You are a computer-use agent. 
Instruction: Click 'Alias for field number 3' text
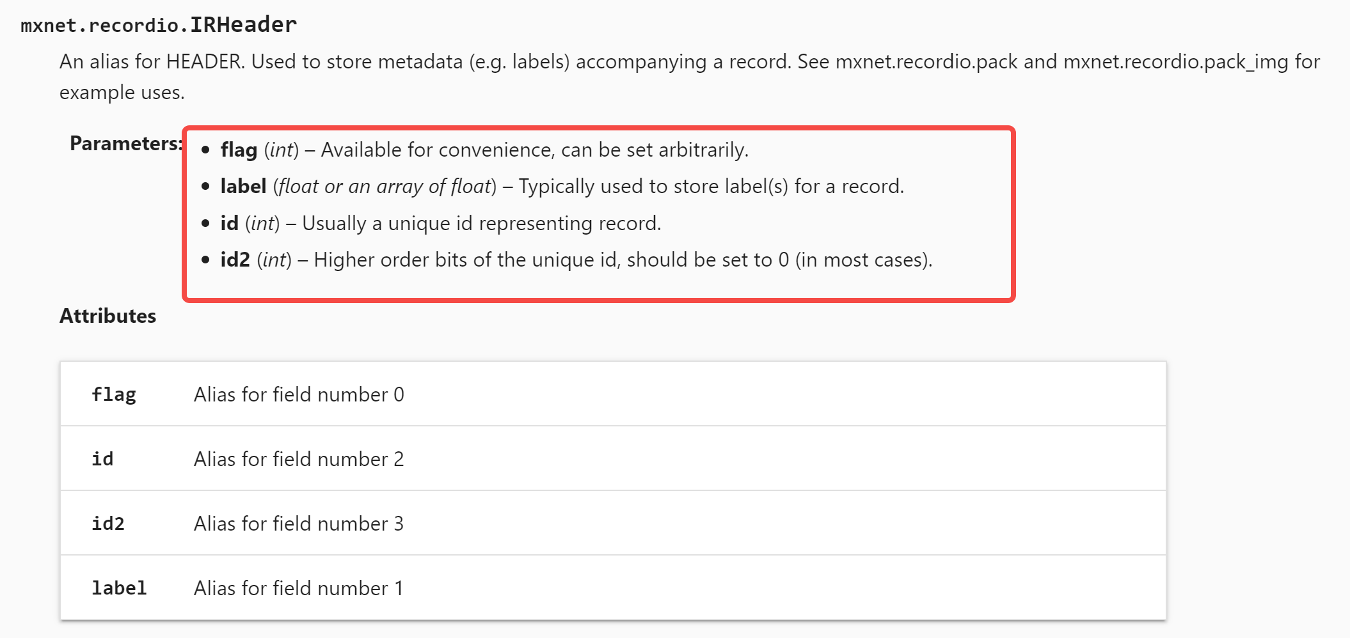pyautogui.click(x=299, y=524)
